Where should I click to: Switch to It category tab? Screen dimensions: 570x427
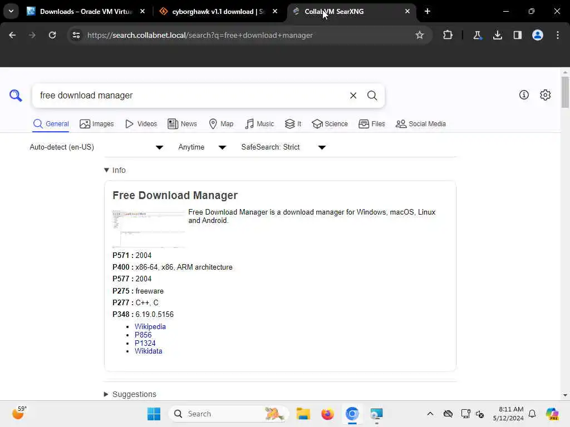tap(293, 124)
